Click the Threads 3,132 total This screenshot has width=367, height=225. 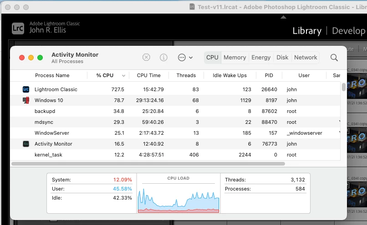pyautogui.click(x=298, y=180)
